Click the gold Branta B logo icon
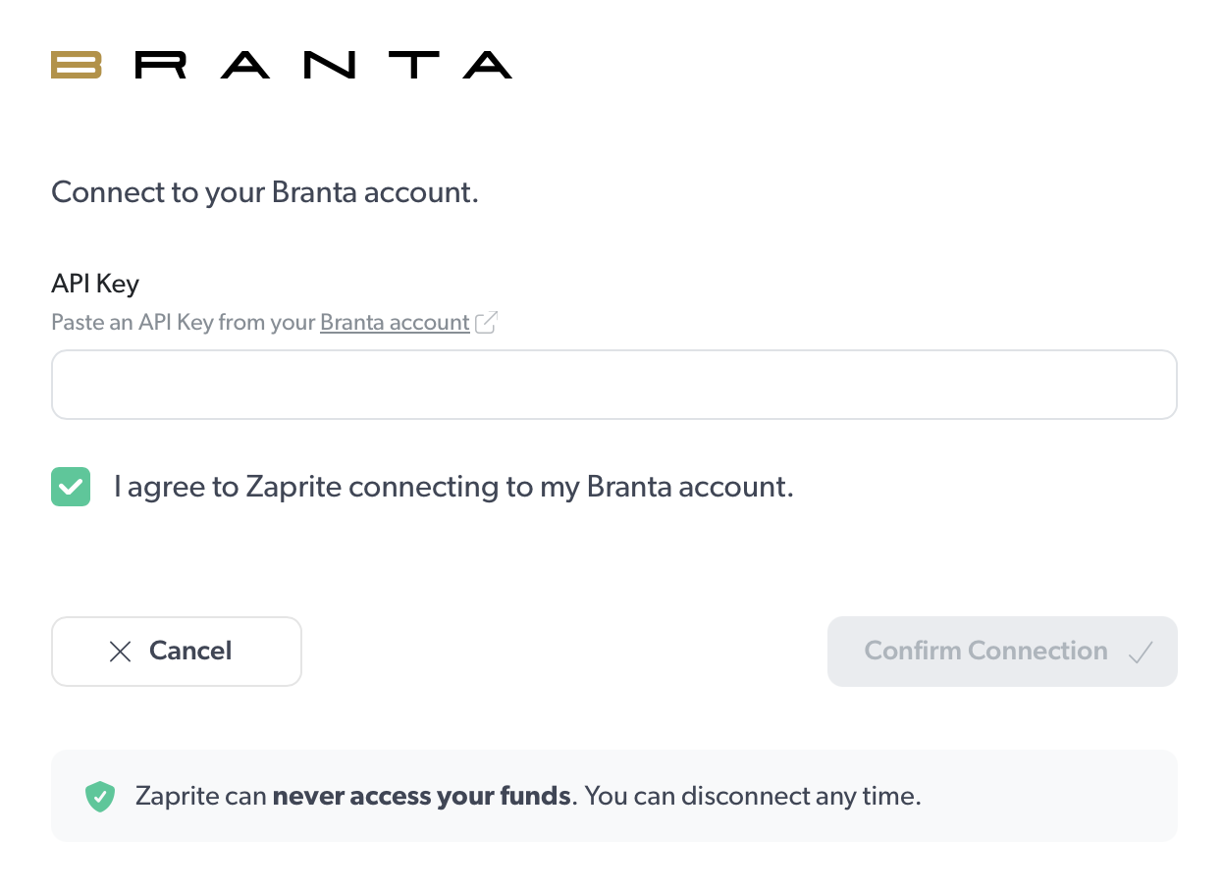The width and height of the screenshot is (1223, 889). 77,65
